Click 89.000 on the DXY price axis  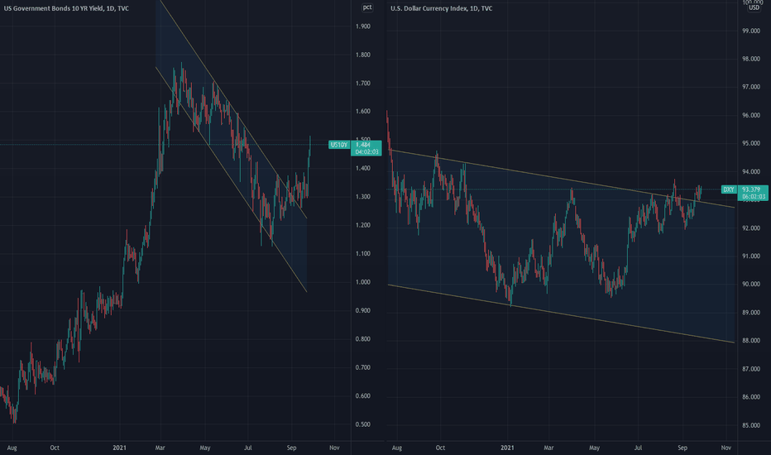(751, 313)
